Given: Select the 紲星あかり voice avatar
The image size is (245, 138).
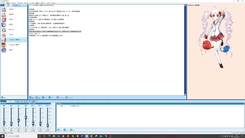Looking at the screenshot, I should click(x=4, y=14).
